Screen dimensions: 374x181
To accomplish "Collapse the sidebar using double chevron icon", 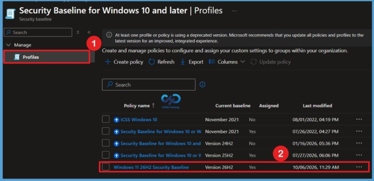I will tap(89, 32).
